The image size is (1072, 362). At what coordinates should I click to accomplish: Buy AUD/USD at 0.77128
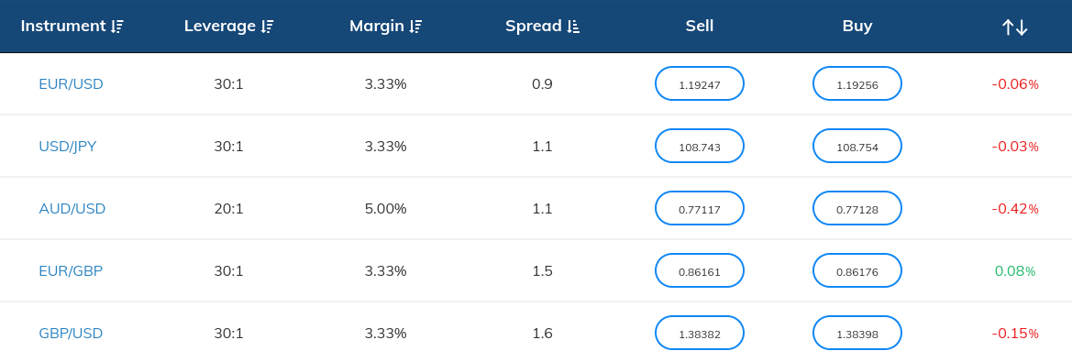click(857, 208)
